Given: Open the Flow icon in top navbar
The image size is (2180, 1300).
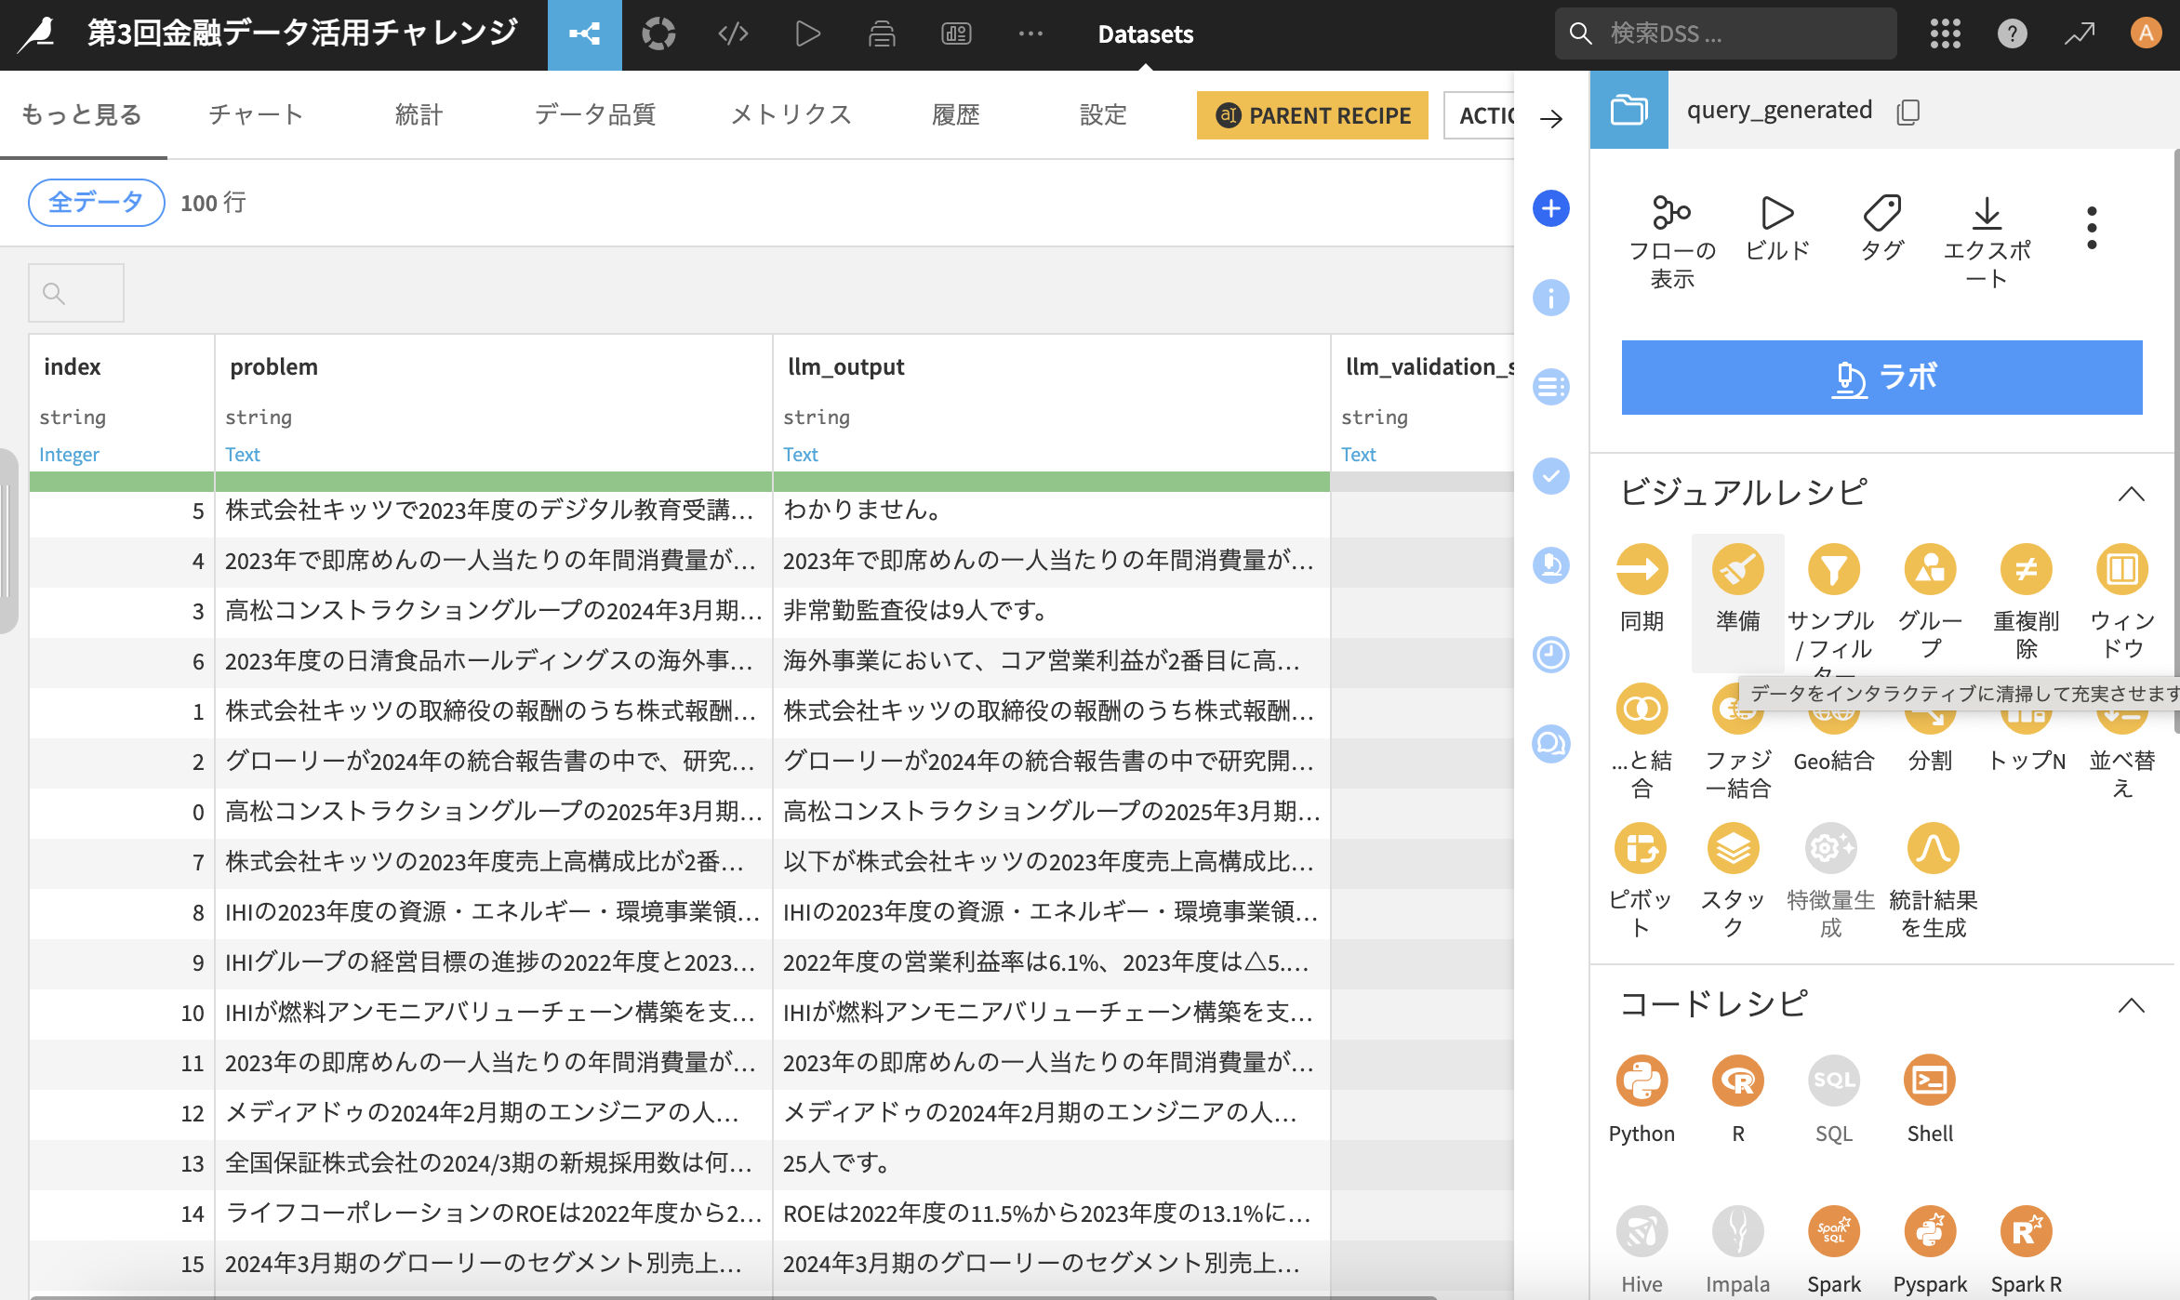Looking at the screenshot, I should pyautogui.click(x=584, y=34).
